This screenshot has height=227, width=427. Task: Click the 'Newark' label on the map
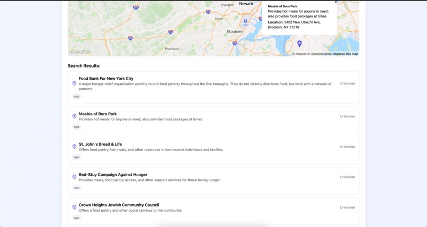(x=246, y=4)
